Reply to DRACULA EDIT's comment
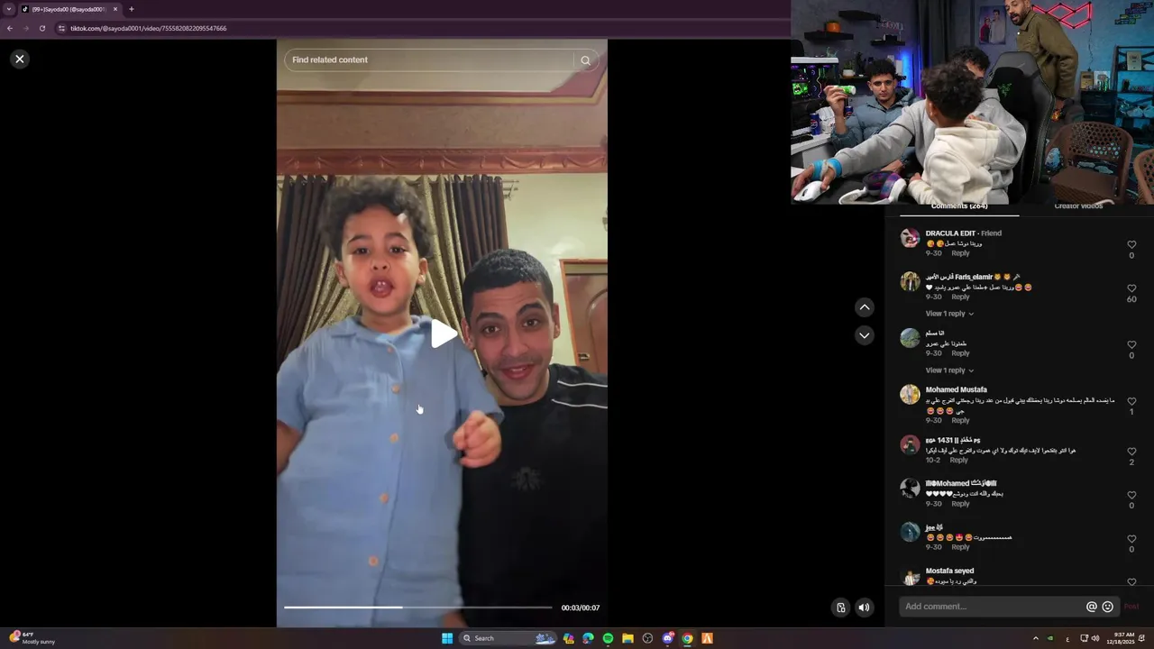1154x649 pixels. click(x=960, y=253)
